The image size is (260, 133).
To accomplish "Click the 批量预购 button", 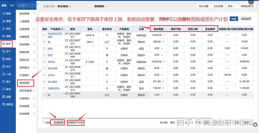I will (59, 123).
